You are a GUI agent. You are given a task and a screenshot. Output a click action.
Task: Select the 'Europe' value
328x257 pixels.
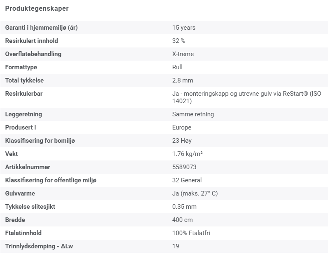182,127
